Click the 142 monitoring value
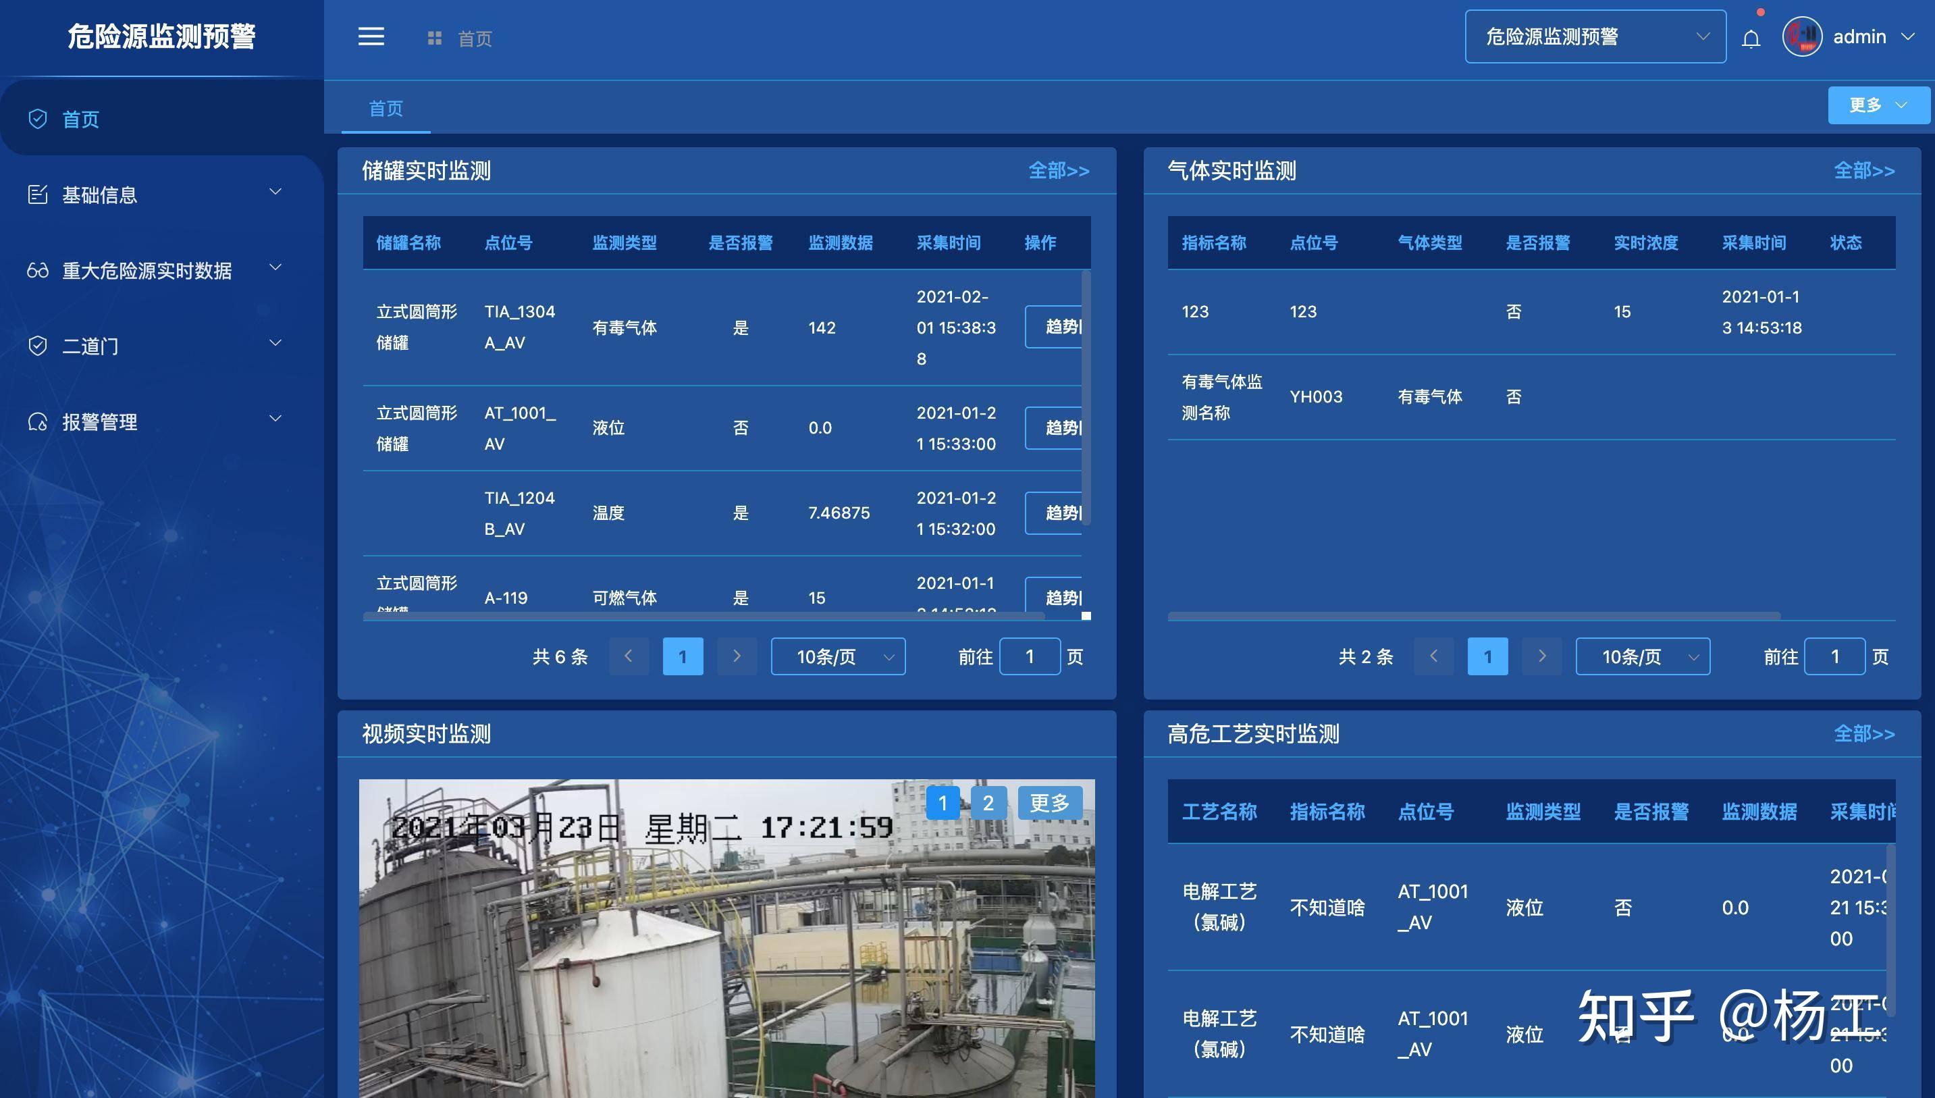The height and width of the screenshot is (1098, 1935). [822, 328]
